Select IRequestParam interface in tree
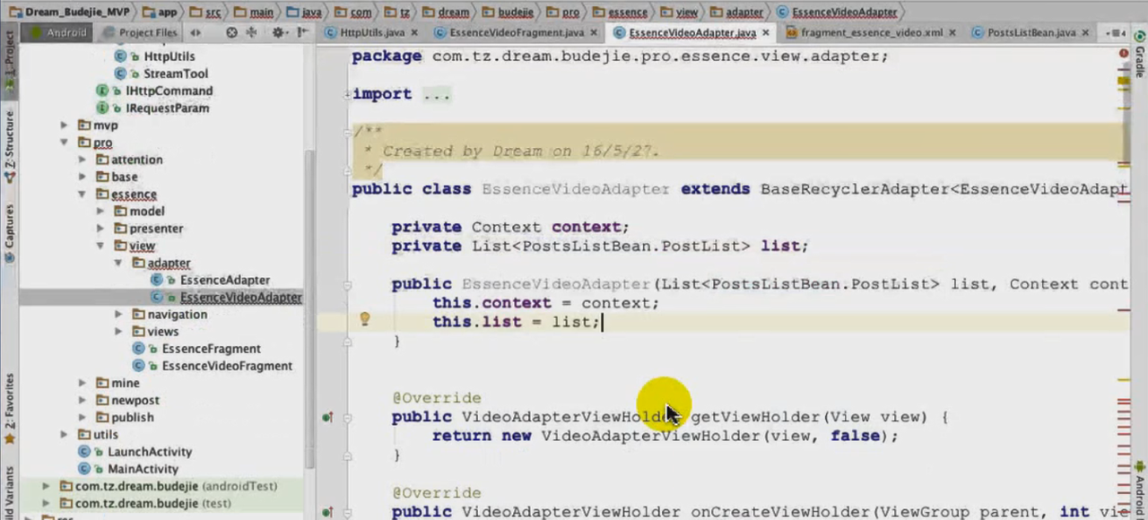Screen dimensions: 1148x520 [x=167, y=108]
